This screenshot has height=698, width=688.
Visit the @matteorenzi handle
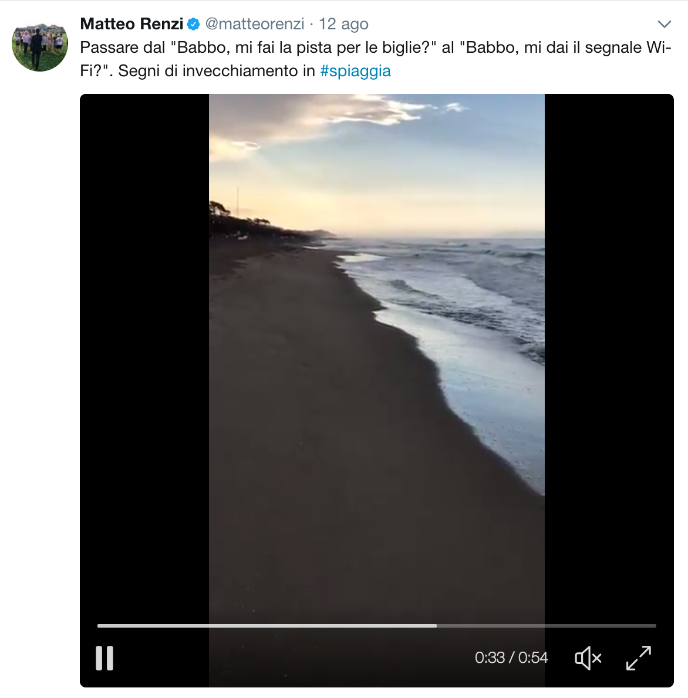pos(254,23)
